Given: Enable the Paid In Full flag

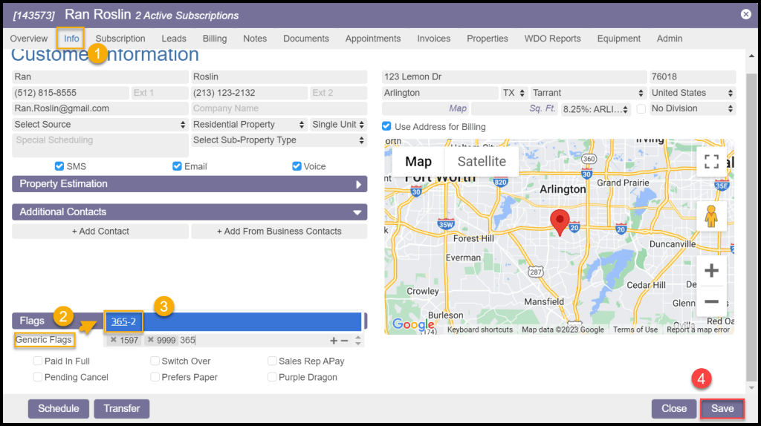Looking at the screenshot, I should click(37, 361).
